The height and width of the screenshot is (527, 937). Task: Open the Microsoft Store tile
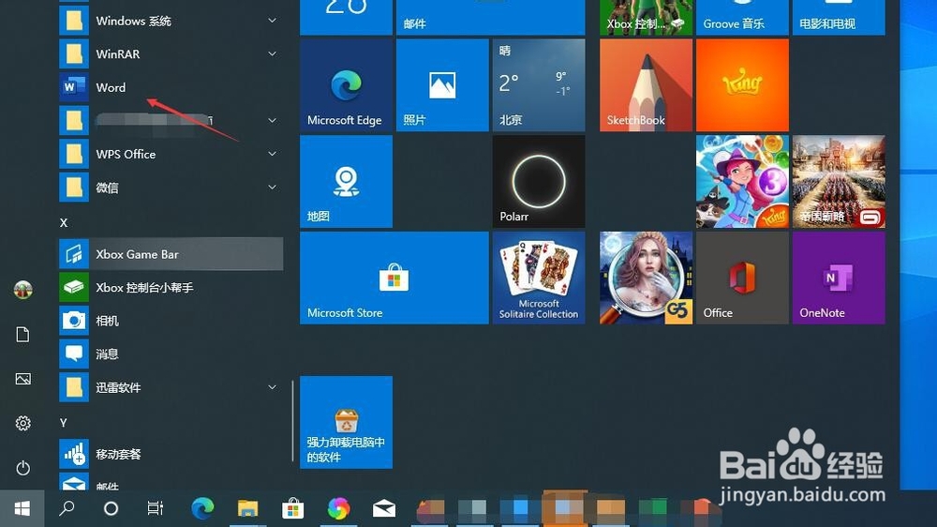point(394,278)
